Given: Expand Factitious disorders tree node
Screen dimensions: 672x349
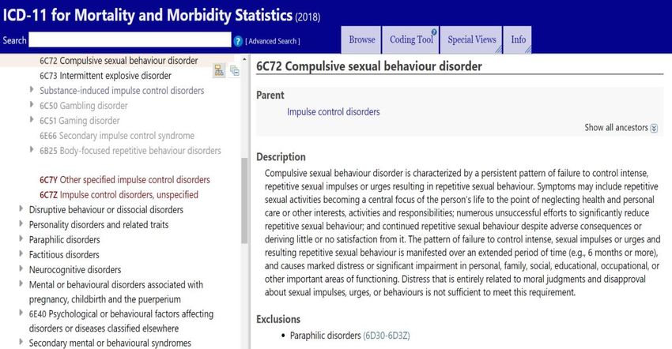Looking at the screenshot, I should tap(21, 253).
